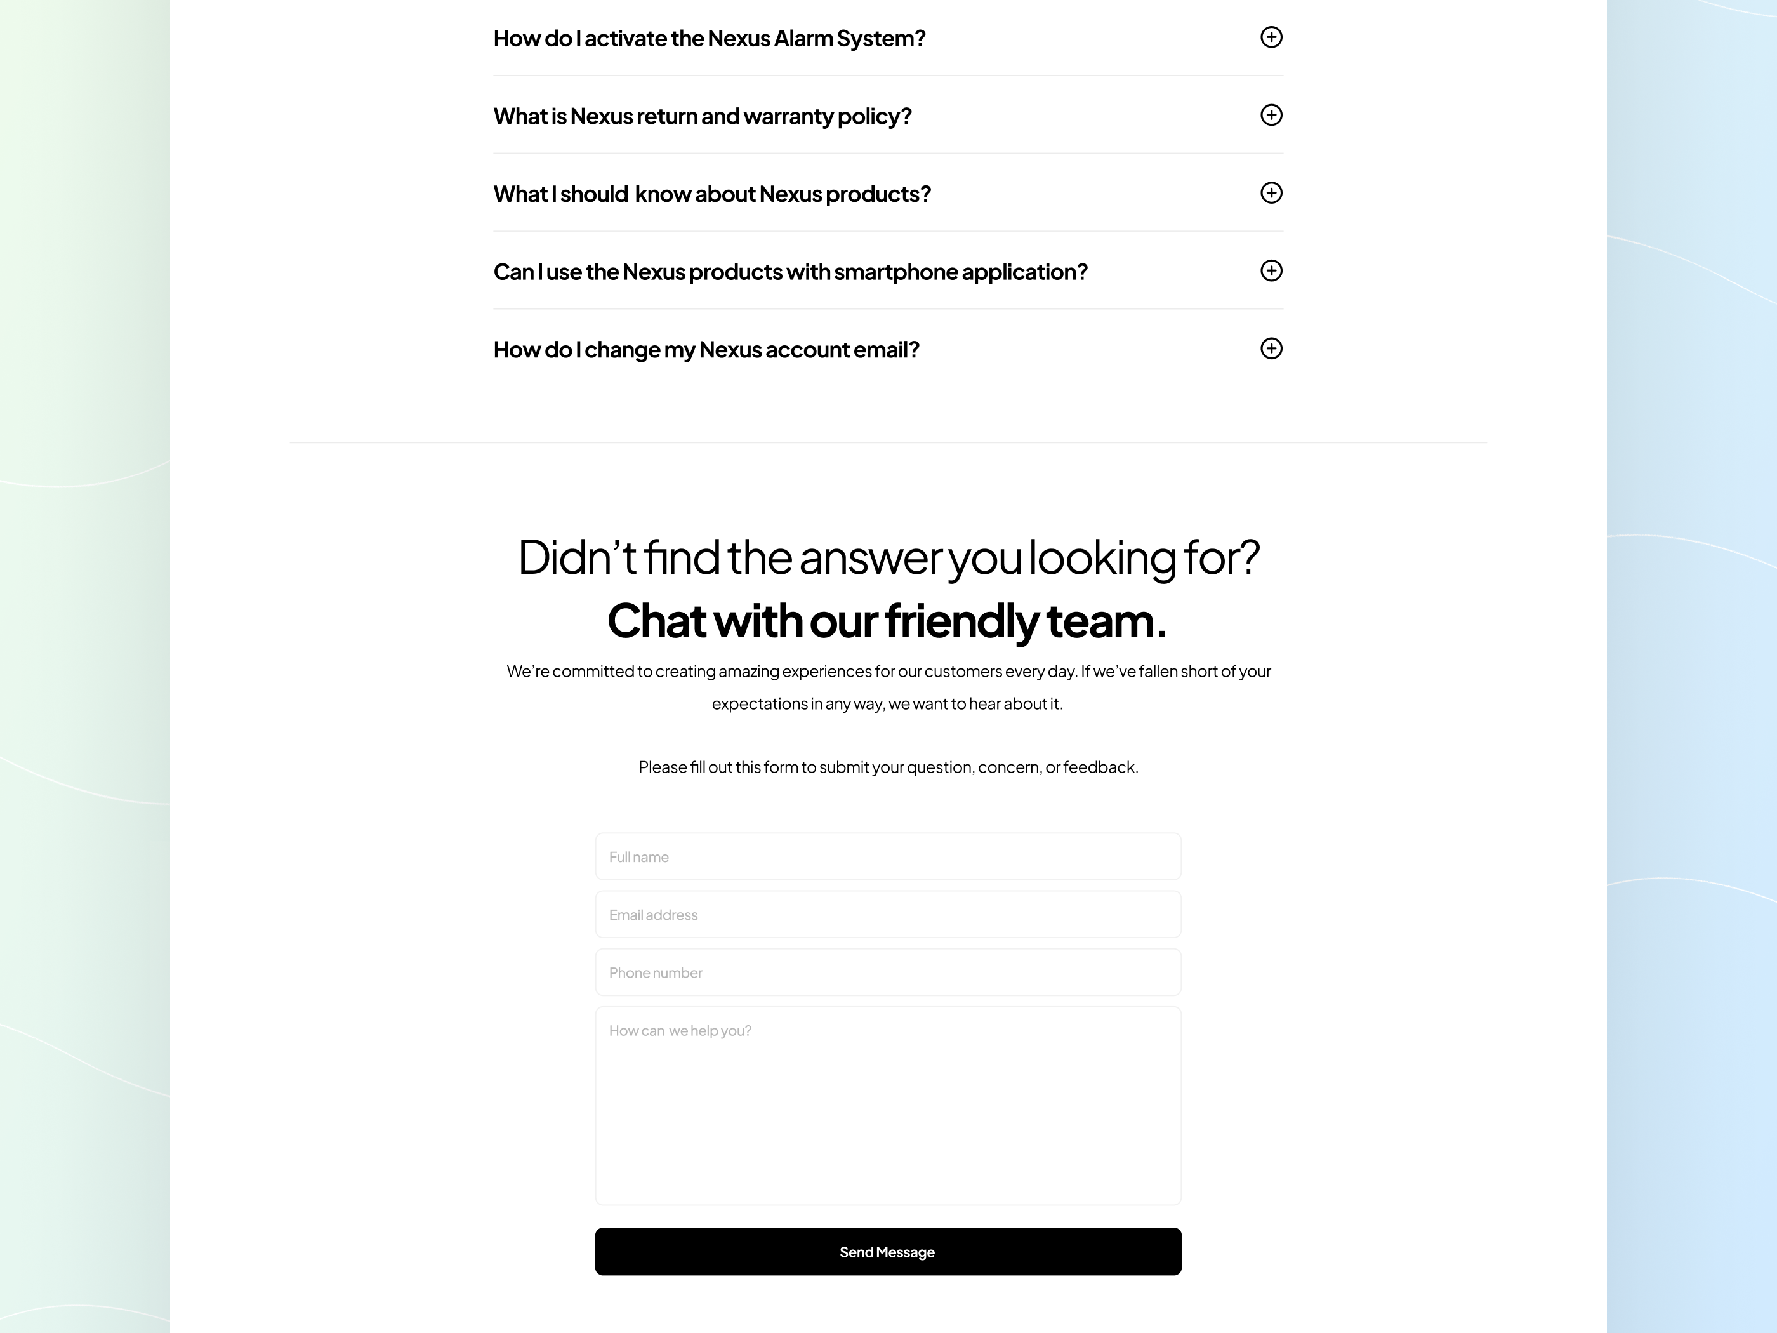Click the Phone number input field

[x=887, y=972]
